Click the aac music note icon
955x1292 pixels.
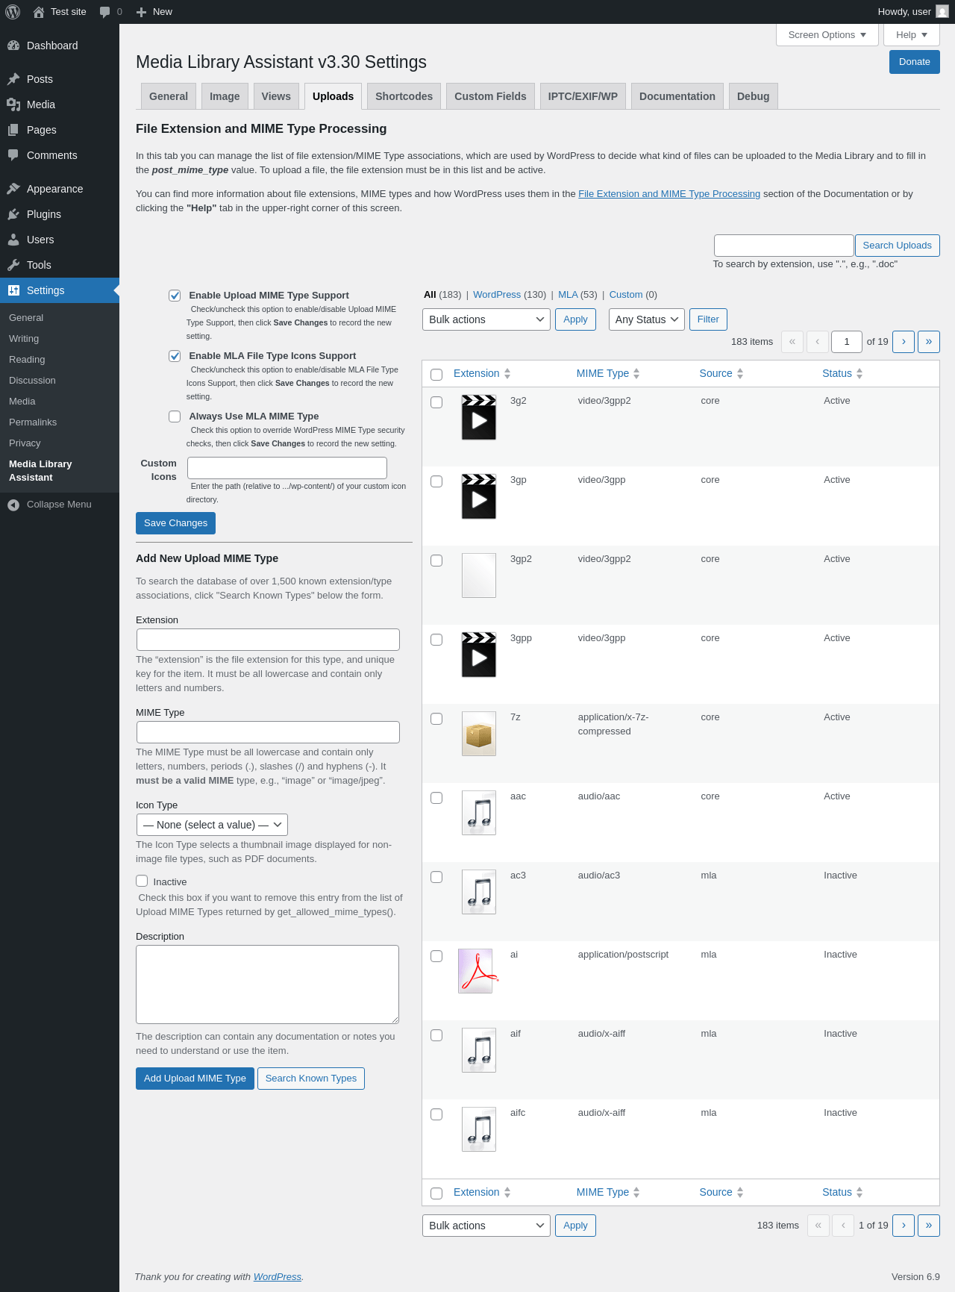click(479, 813)
